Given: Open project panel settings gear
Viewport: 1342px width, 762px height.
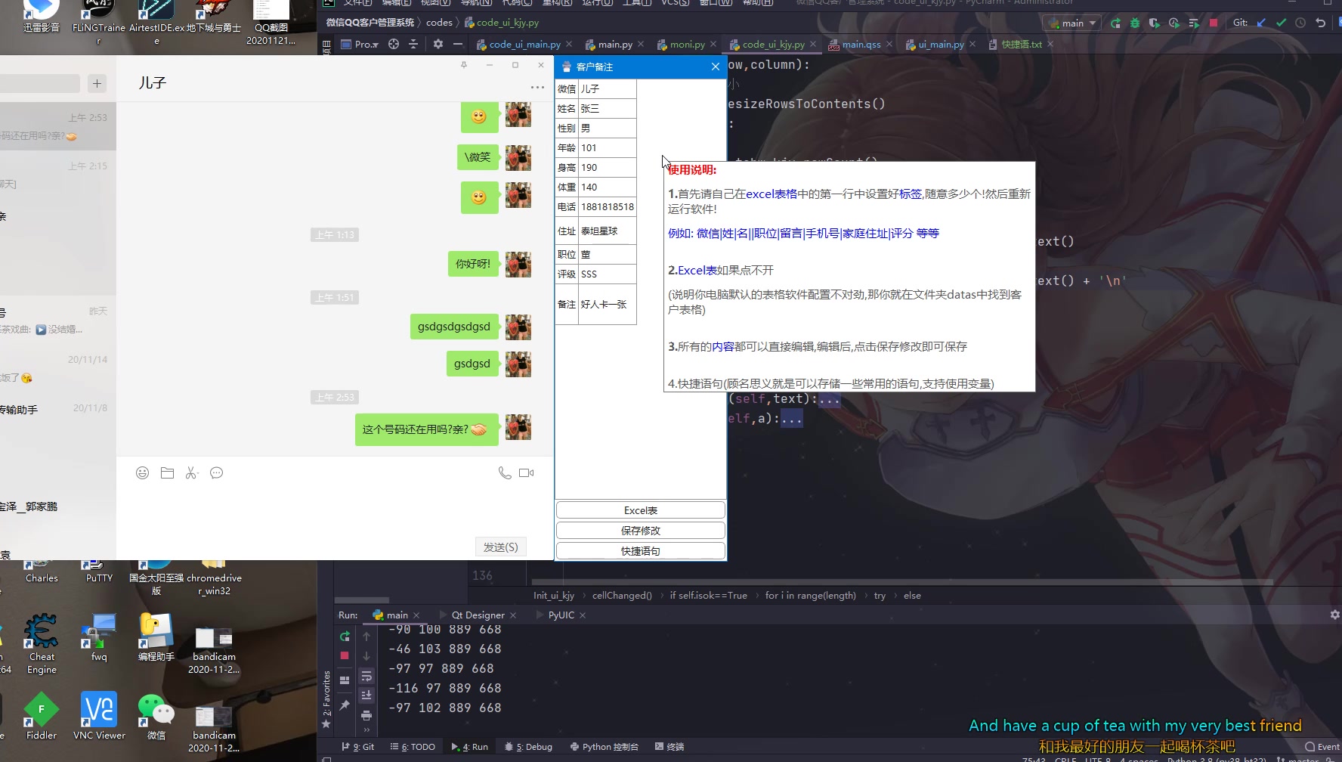Looking at the screenshot, I should (438, 45).
